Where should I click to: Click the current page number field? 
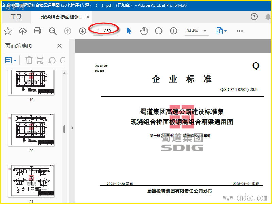[x=98, y=31]
